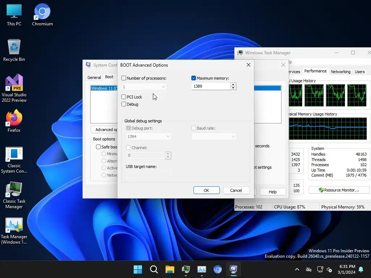Launch Firefox desktop shortcut
The height and width of the screenshot is (278, 371).
[x=14, y=121]
